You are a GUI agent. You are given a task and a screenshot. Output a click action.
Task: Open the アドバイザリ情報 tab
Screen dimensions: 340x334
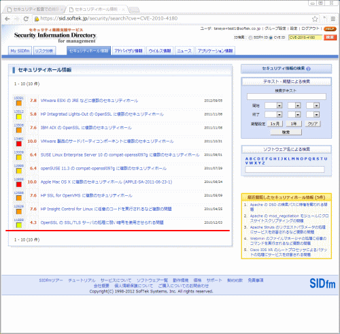pyautogui.click(x=129, y=51)
